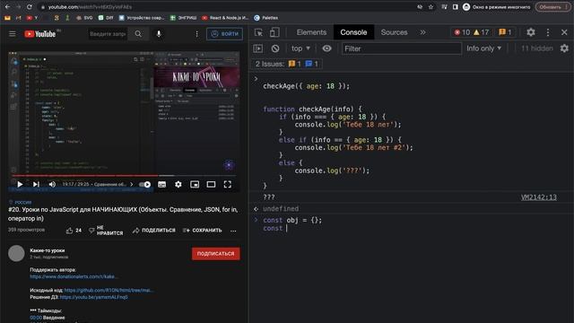
Task: Like the video with thumbs up
Action: [x=74, y=231]
